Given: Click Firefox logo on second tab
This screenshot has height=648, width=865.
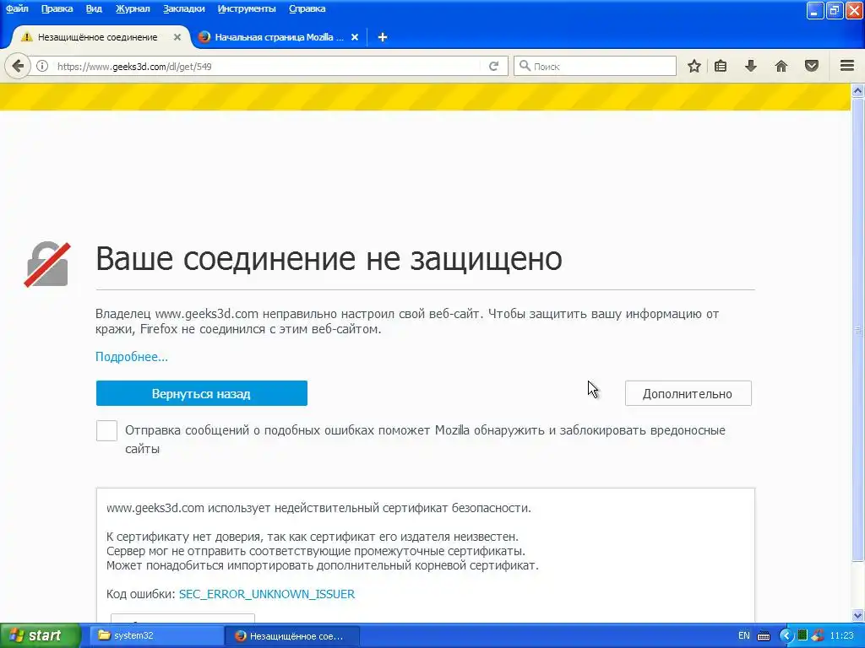Looking at the screenshot, I should (204, 37).
